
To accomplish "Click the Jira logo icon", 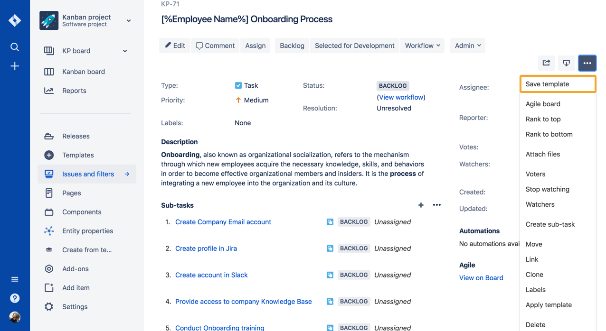I will pos(15,20).
